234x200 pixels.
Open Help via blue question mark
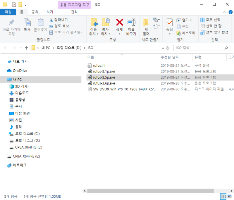(230, 12)
